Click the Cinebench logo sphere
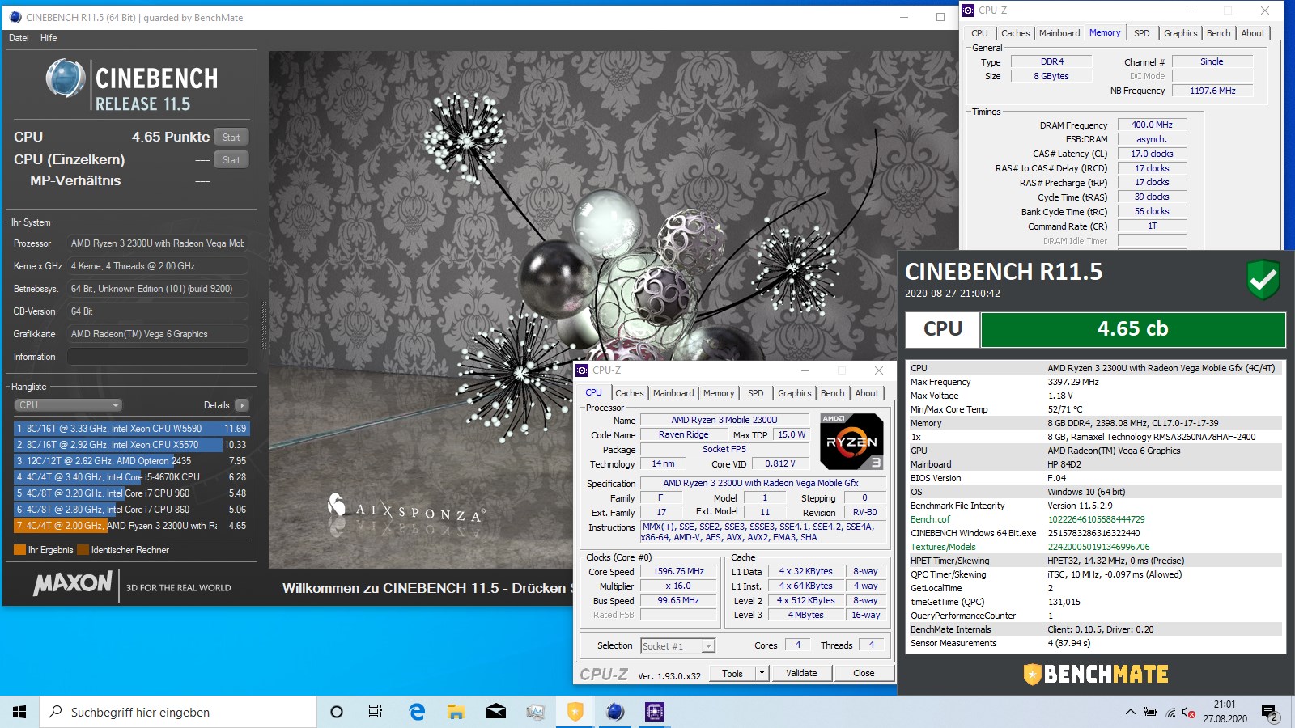 (x=66, y=78)
